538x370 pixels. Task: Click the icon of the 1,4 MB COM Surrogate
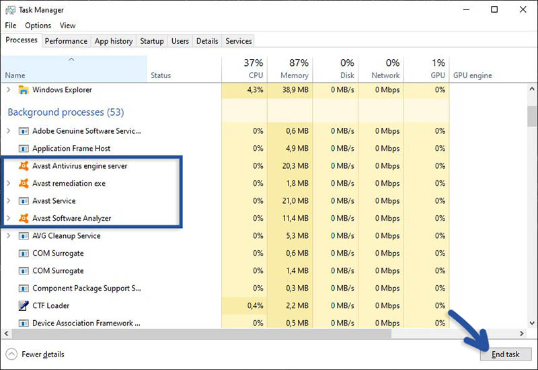pos(24,271)
